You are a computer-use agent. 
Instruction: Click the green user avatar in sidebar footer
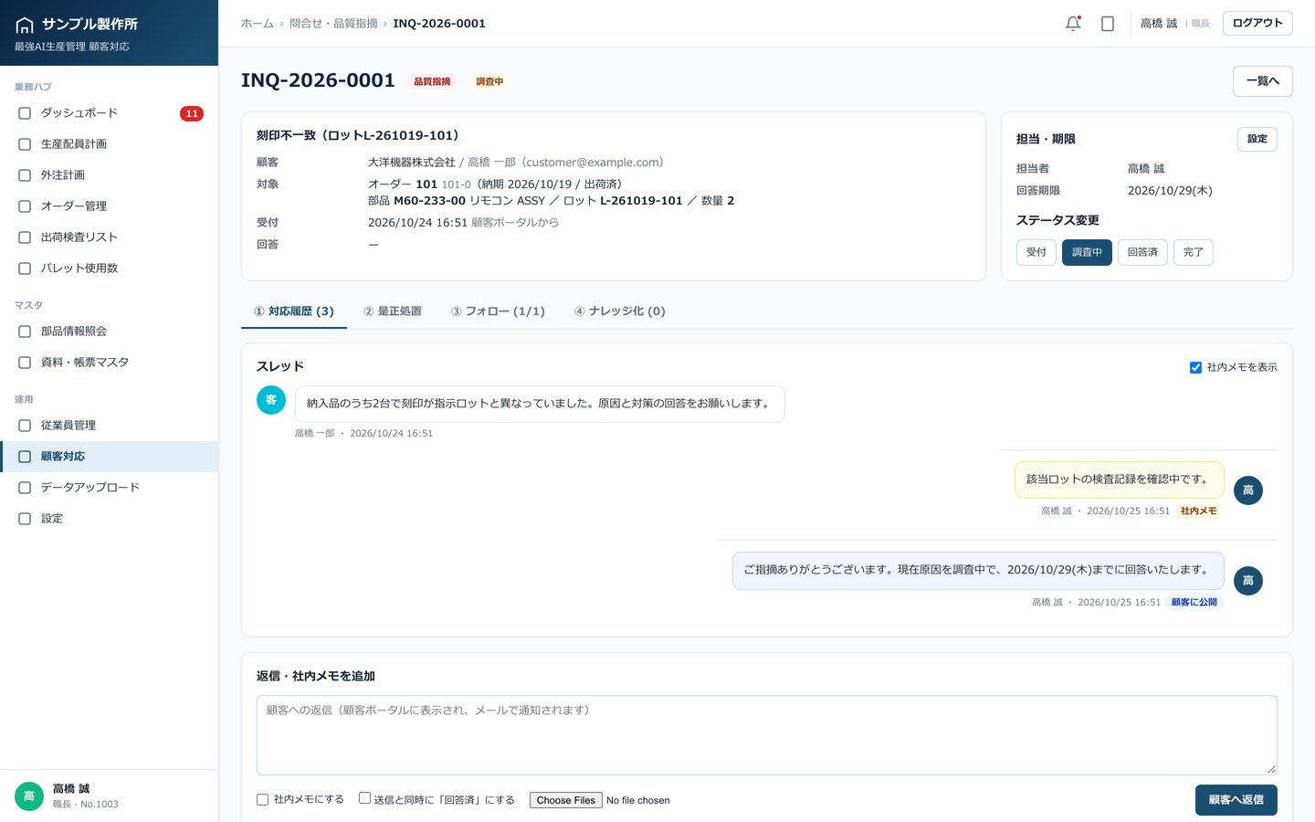click(x=29, y=796)
